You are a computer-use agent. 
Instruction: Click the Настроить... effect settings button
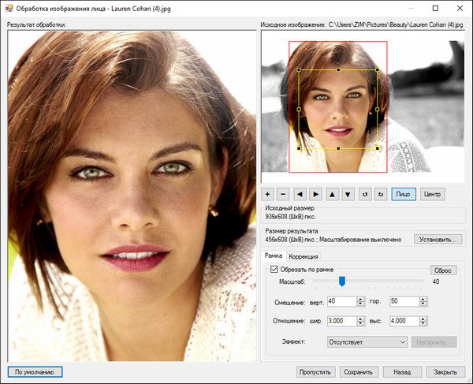pos(434,342)
